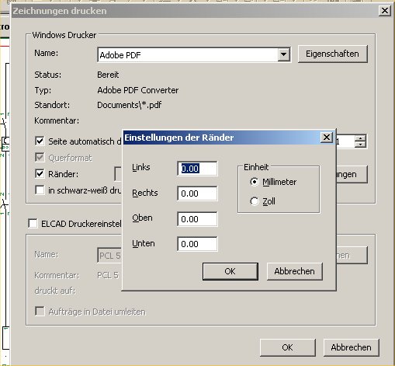Screen dimensions: 395x366
Task: Toggle Seite automatisch checkbox
Action: pyautogui.click(x=40, y=141)
